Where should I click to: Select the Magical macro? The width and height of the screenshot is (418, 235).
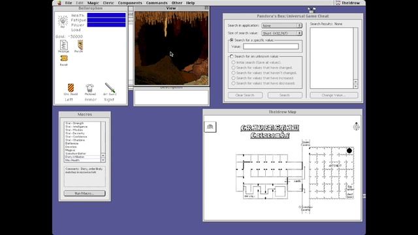coord(71,150)
